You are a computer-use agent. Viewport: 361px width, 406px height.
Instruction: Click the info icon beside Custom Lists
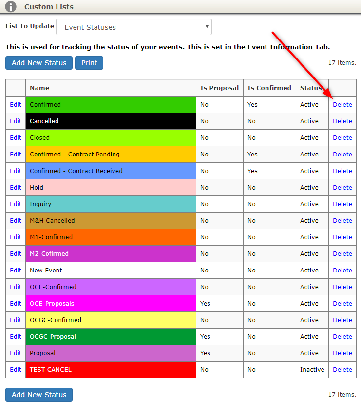point(11,6)
